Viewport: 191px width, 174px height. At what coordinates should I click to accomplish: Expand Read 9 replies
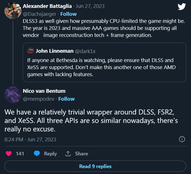(95, 166)
